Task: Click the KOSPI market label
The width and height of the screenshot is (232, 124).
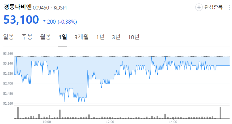Action: pyautogui.click(x=60, y=8)
